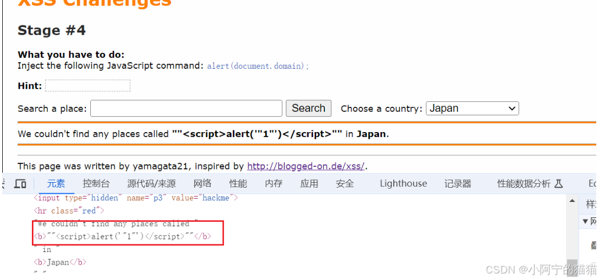This screenshot has height=279, width=599.
Task: Select the hr class="red" DOM node
Action: coord(69,211)
